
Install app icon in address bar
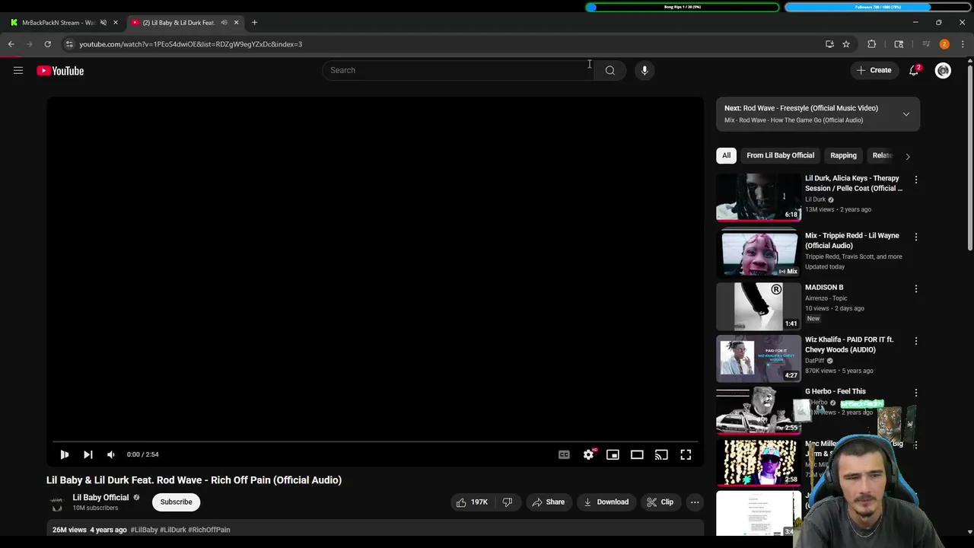point(829,44)
